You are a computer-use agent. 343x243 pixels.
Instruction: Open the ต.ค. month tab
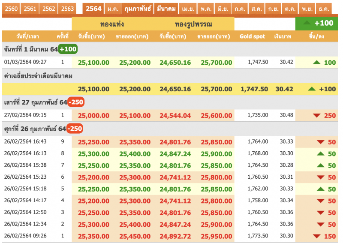pos(290,9)
